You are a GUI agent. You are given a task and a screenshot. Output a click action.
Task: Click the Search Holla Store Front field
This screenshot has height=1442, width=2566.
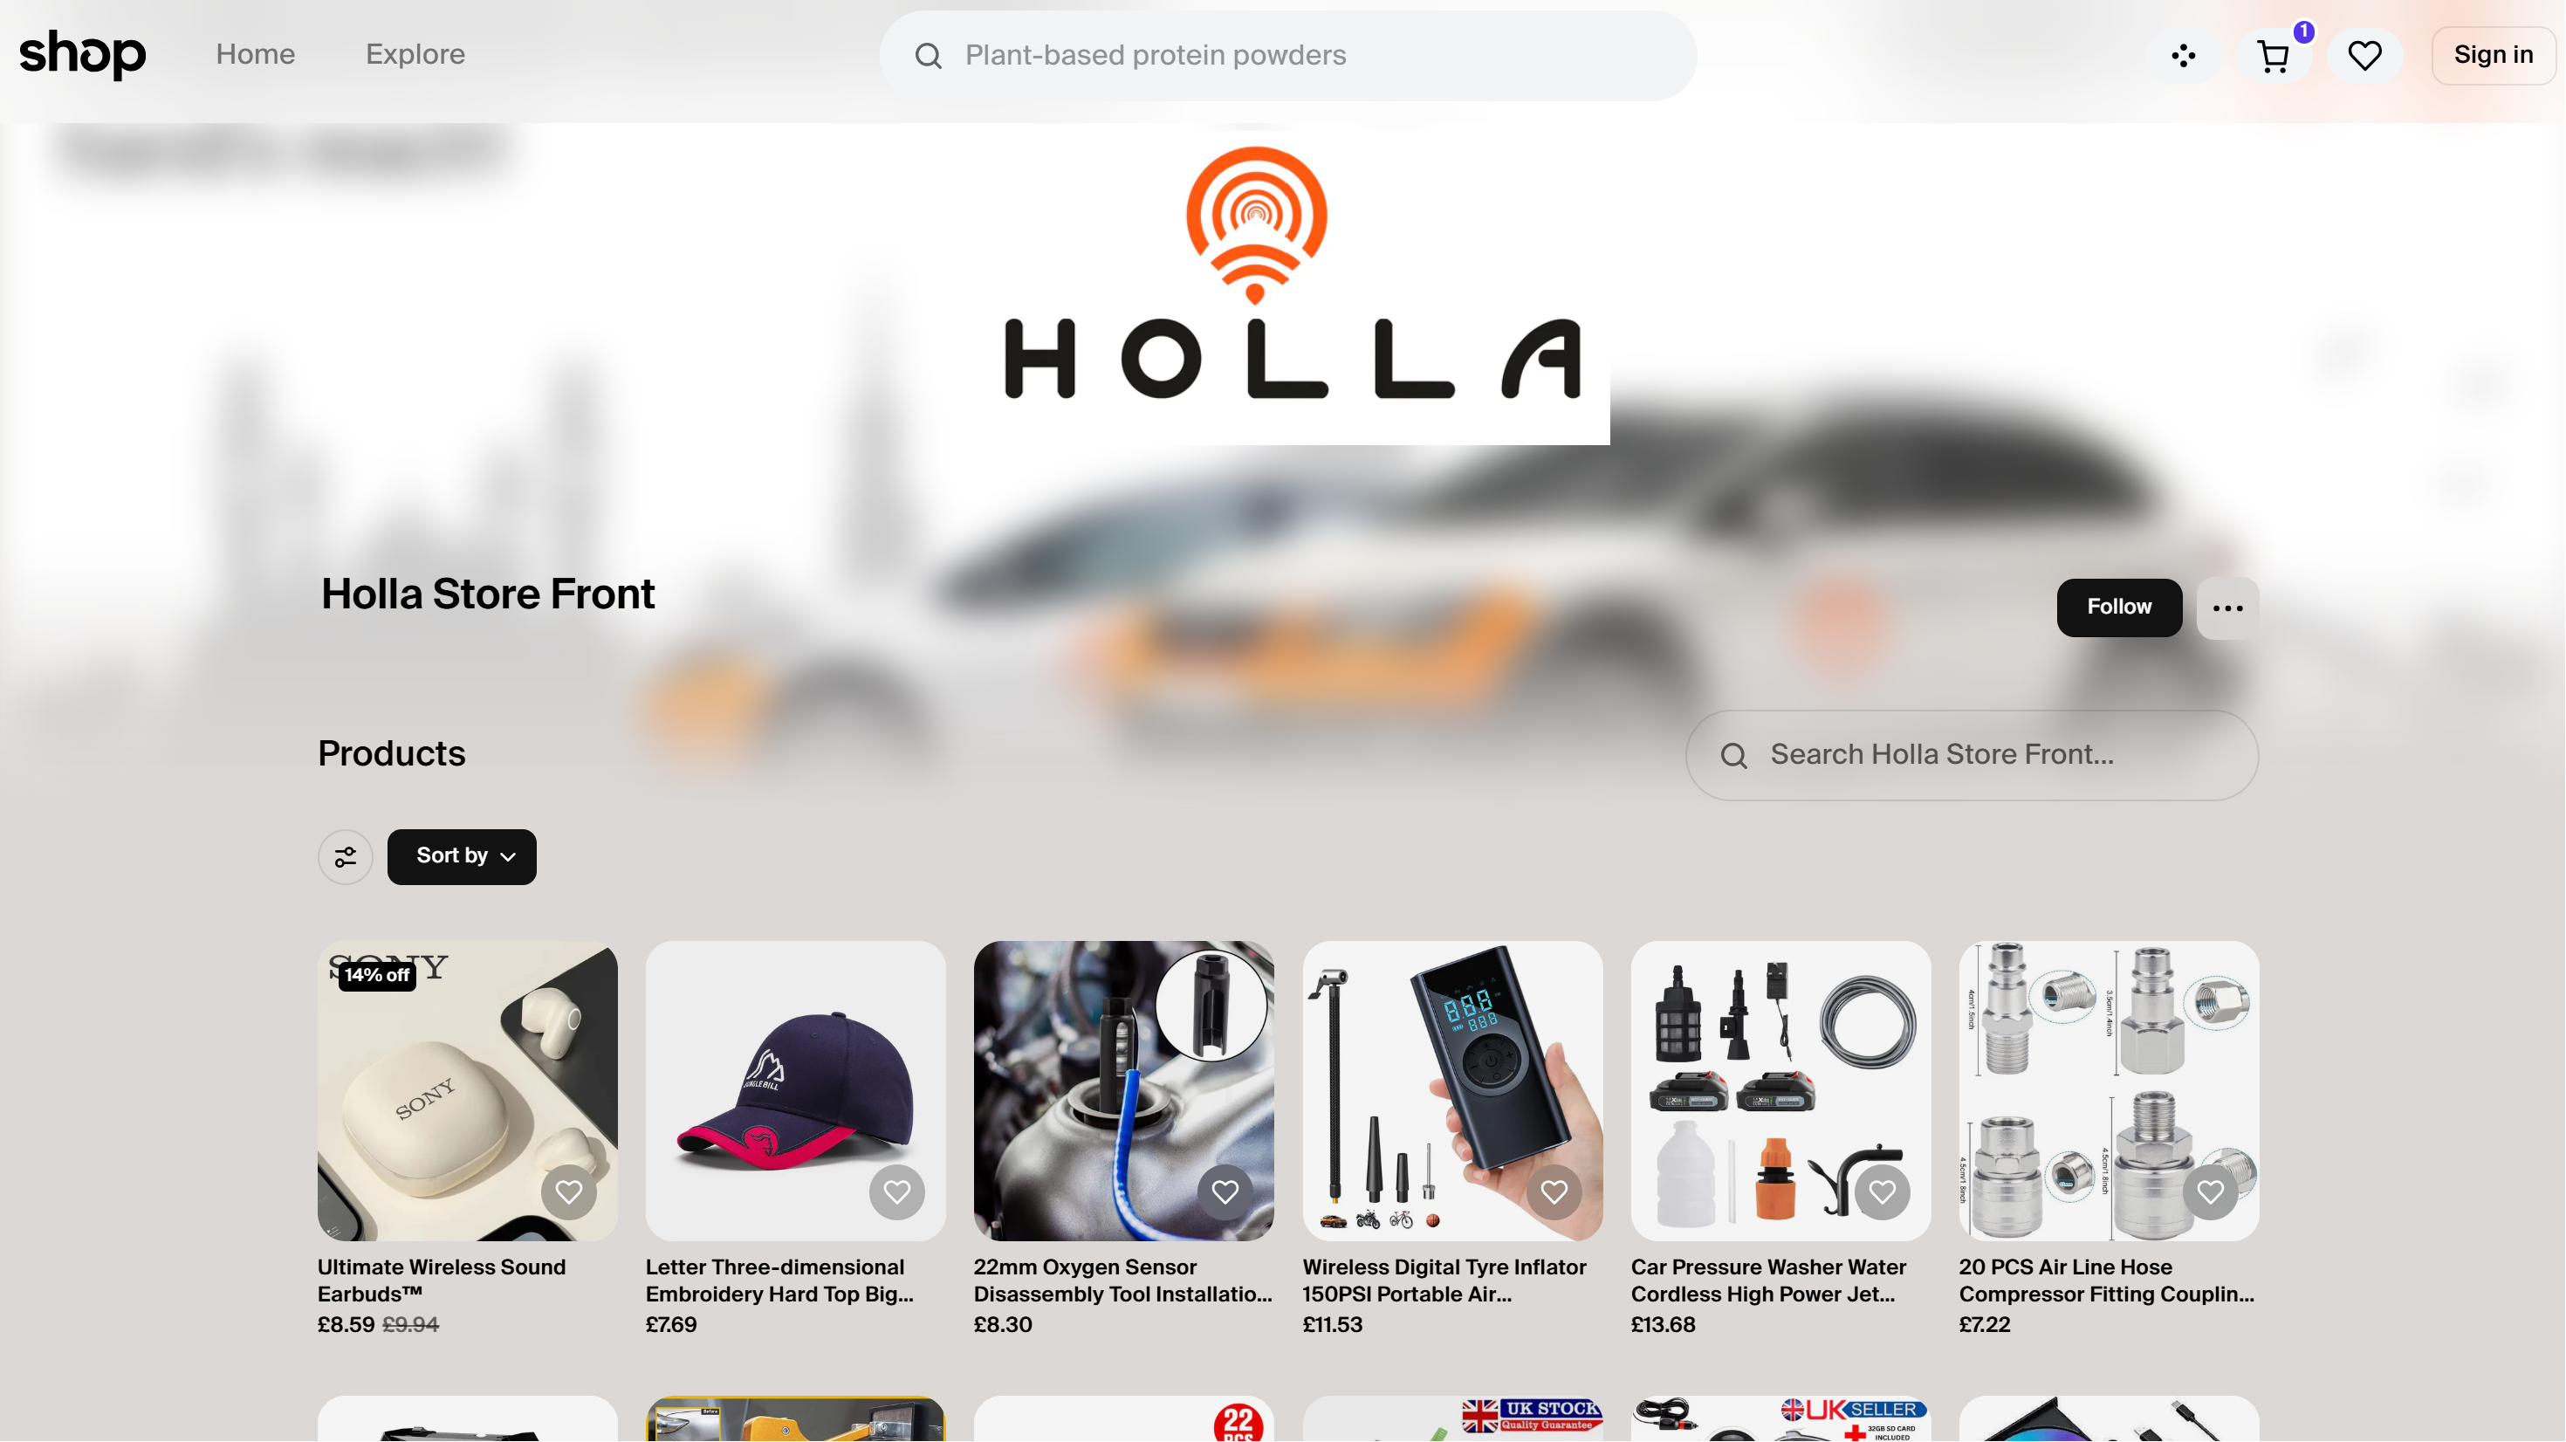[1972, 755]
